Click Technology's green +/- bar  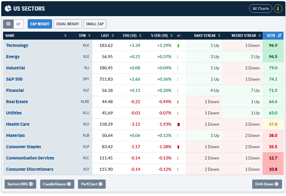pos(178,46)
